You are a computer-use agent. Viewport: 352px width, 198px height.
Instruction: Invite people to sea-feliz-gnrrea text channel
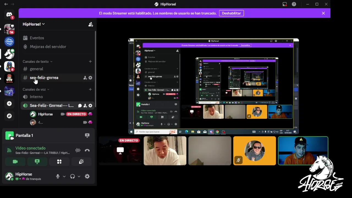tap(85, 78)
